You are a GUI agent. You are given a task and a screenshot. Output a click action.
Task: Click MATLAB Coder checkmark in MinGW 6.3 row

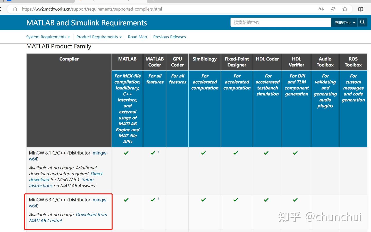[x=153, y=200]
